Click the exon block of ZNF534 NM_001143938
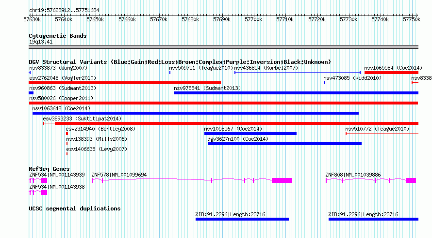Image resolution: width=432 pixels, height=238 pixels. [x=44, y=193]
